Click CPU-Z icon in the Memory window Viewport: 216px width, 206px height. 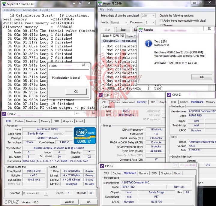(100, 95)
